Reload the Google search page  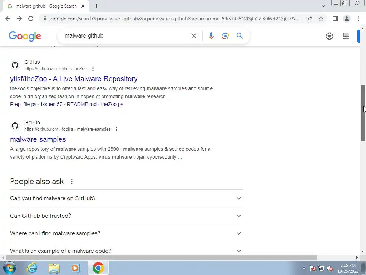(x=31, y=19)
